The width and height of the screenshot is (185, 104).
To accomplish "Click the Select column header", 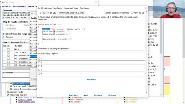I will click(6, 46).
